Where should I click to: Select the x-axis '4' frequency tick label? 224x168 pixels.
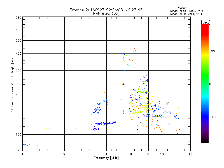click(x=106, y=154)
